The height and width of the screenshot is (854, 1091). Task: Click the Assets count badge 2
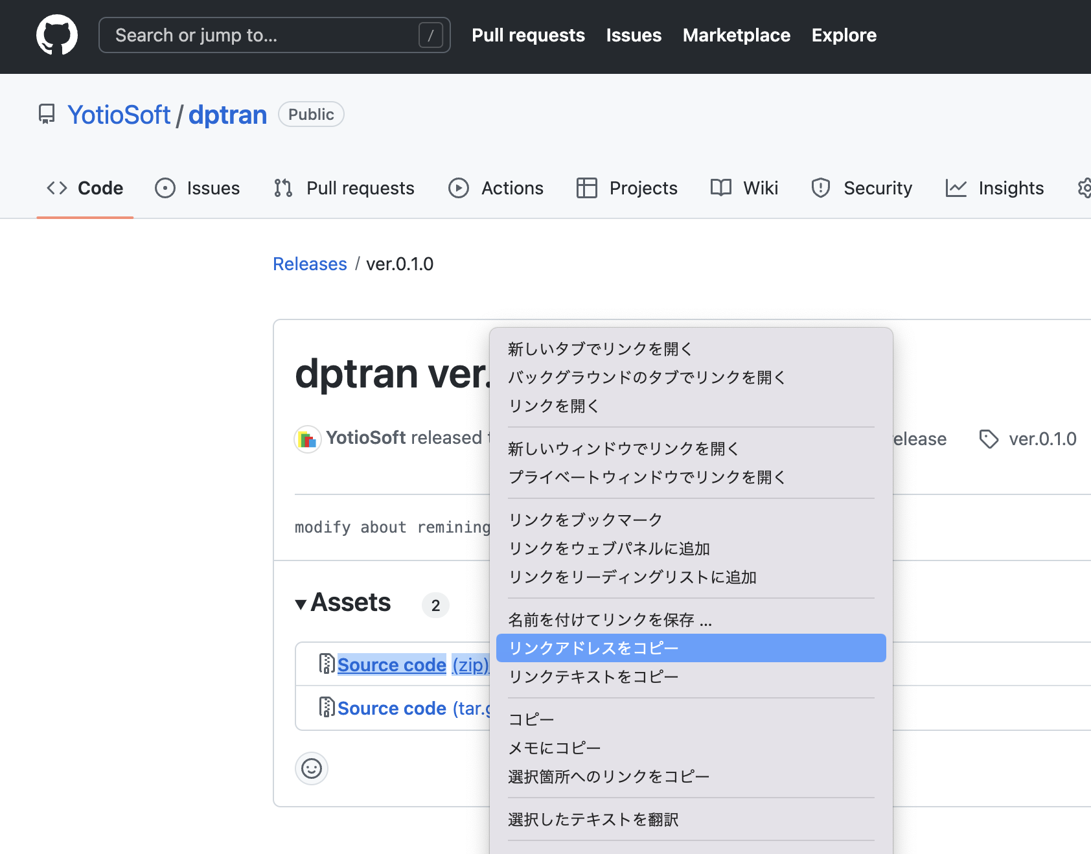coord(435,605)
